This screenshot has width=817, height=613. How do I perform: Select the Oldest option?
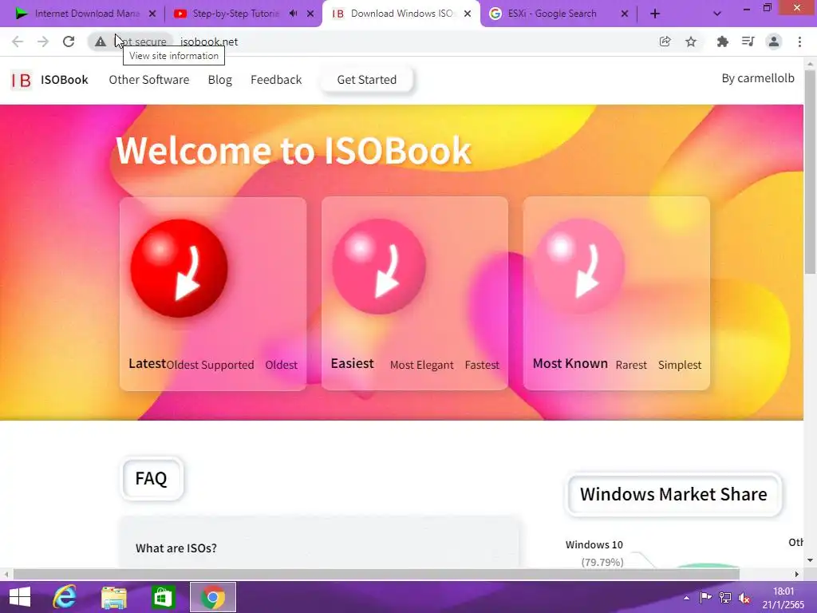pos(282,365)
